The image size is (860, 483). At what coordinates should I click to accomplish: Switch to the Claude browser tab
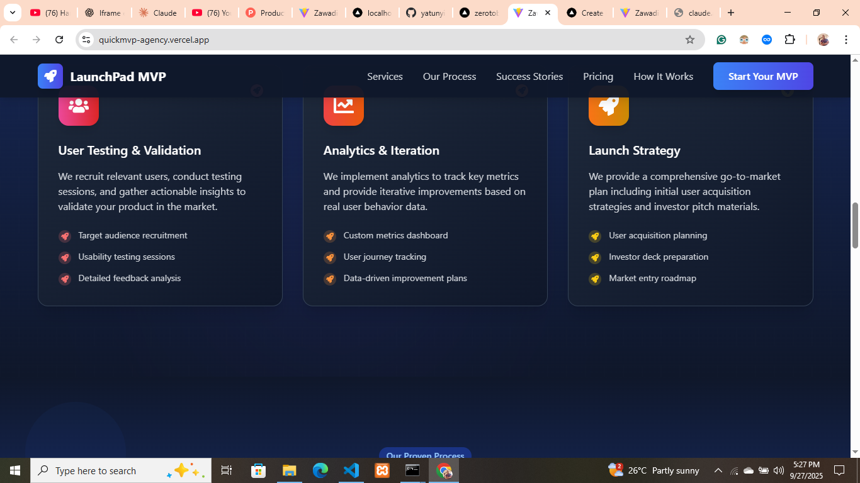tap(158, 13)
